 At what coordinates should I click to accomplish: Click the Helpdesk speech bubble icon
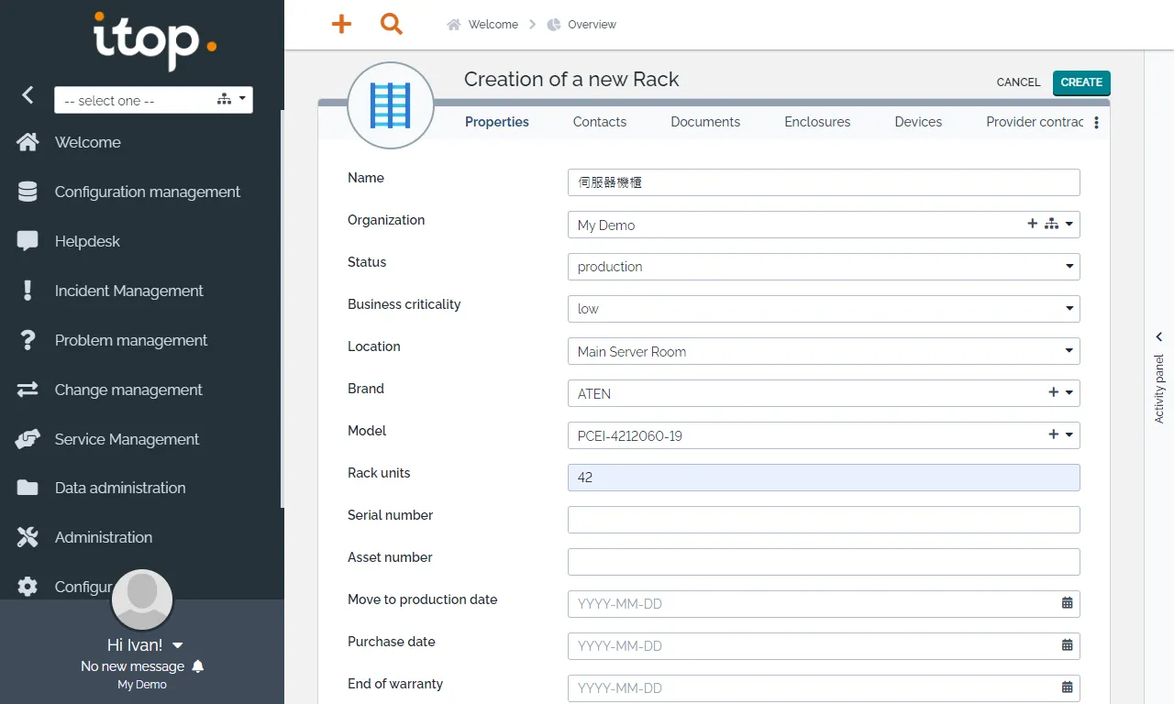(28, 241)
